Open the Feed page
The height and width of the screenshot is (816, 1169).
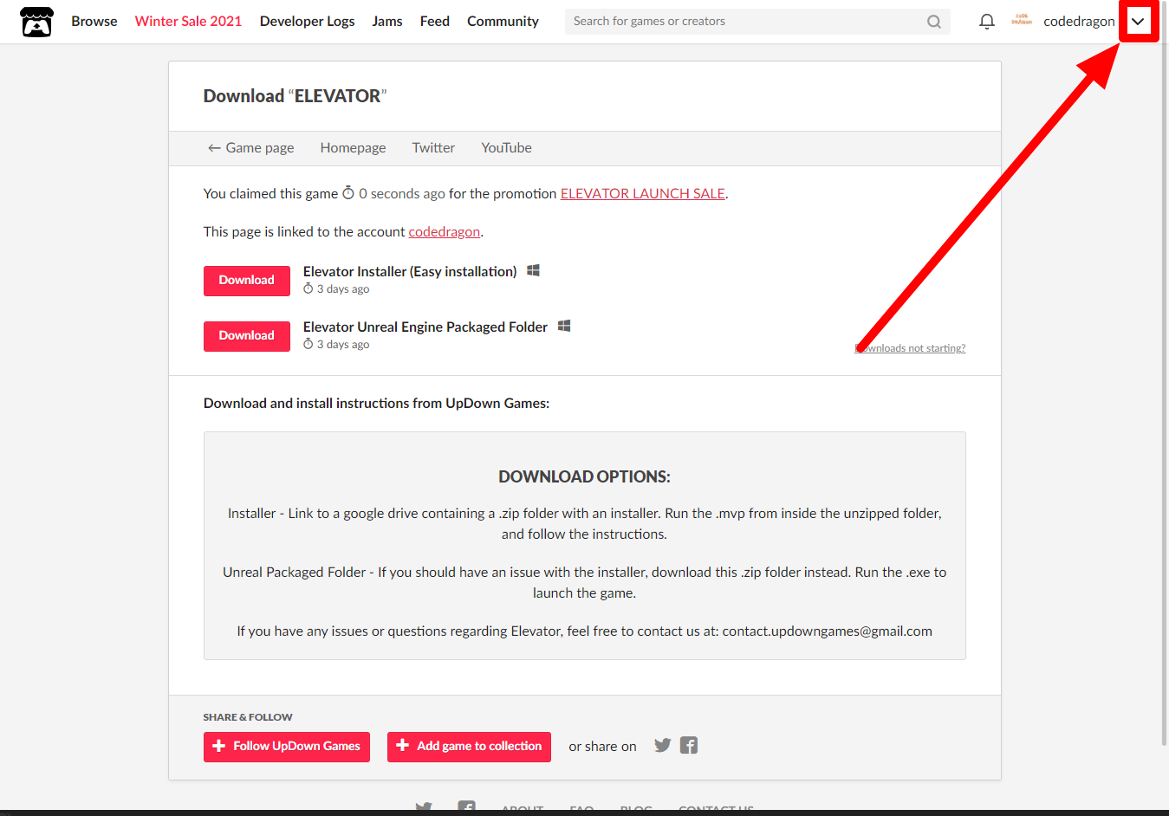435,21
